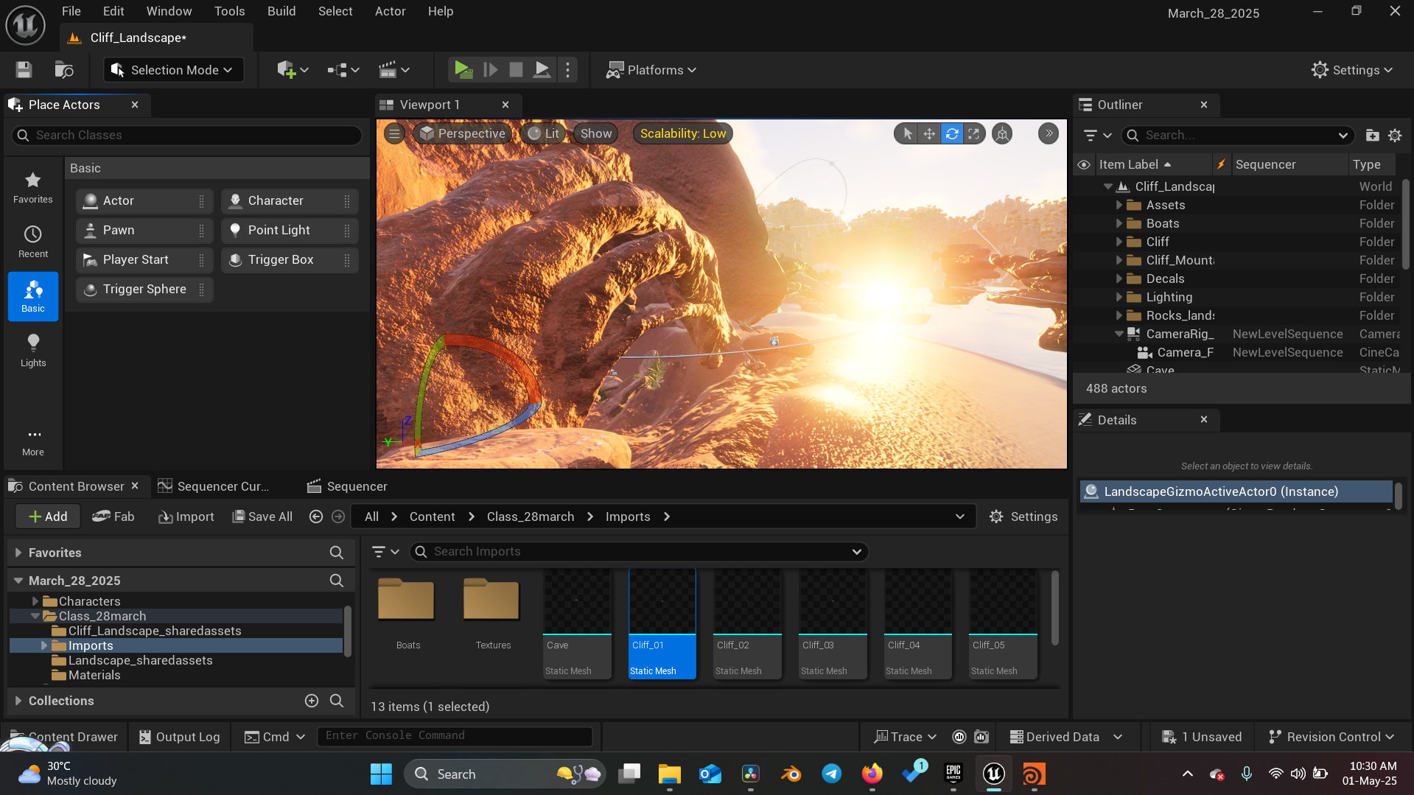
Task: Open the viewport Show flags menu
Action: tap(596, 133)
